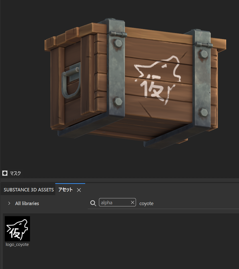239x269 pixels.
Task: Close the アセット tab
Action: [79, 190]
